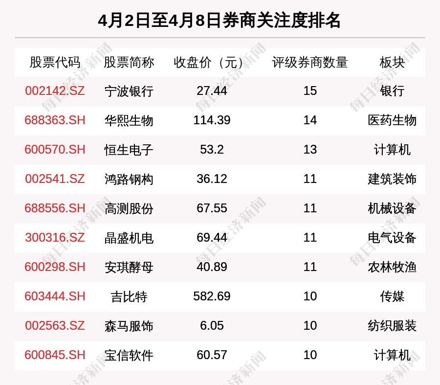The image size is (440, 385).
Task: Click stock name 鸿路钢构
Action: tap(129, 179)
